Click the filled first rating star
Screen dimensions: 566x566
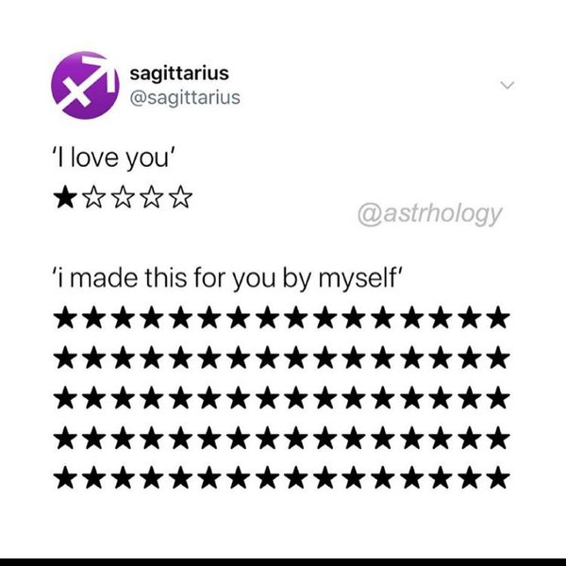(x=65, y=197)
